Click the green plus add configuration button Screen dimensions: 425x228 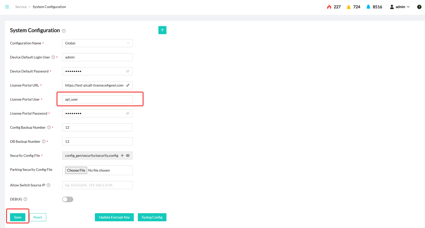point(162,30)
